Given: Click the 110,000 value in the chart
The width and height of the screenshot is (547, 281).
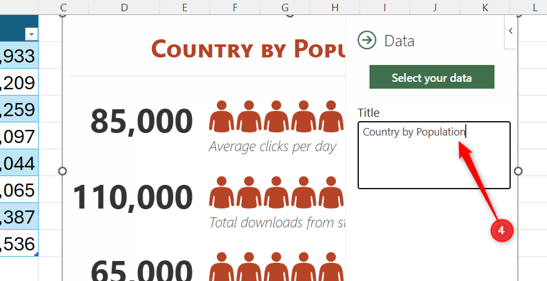Looking at the screenshot, I should 133,197.
